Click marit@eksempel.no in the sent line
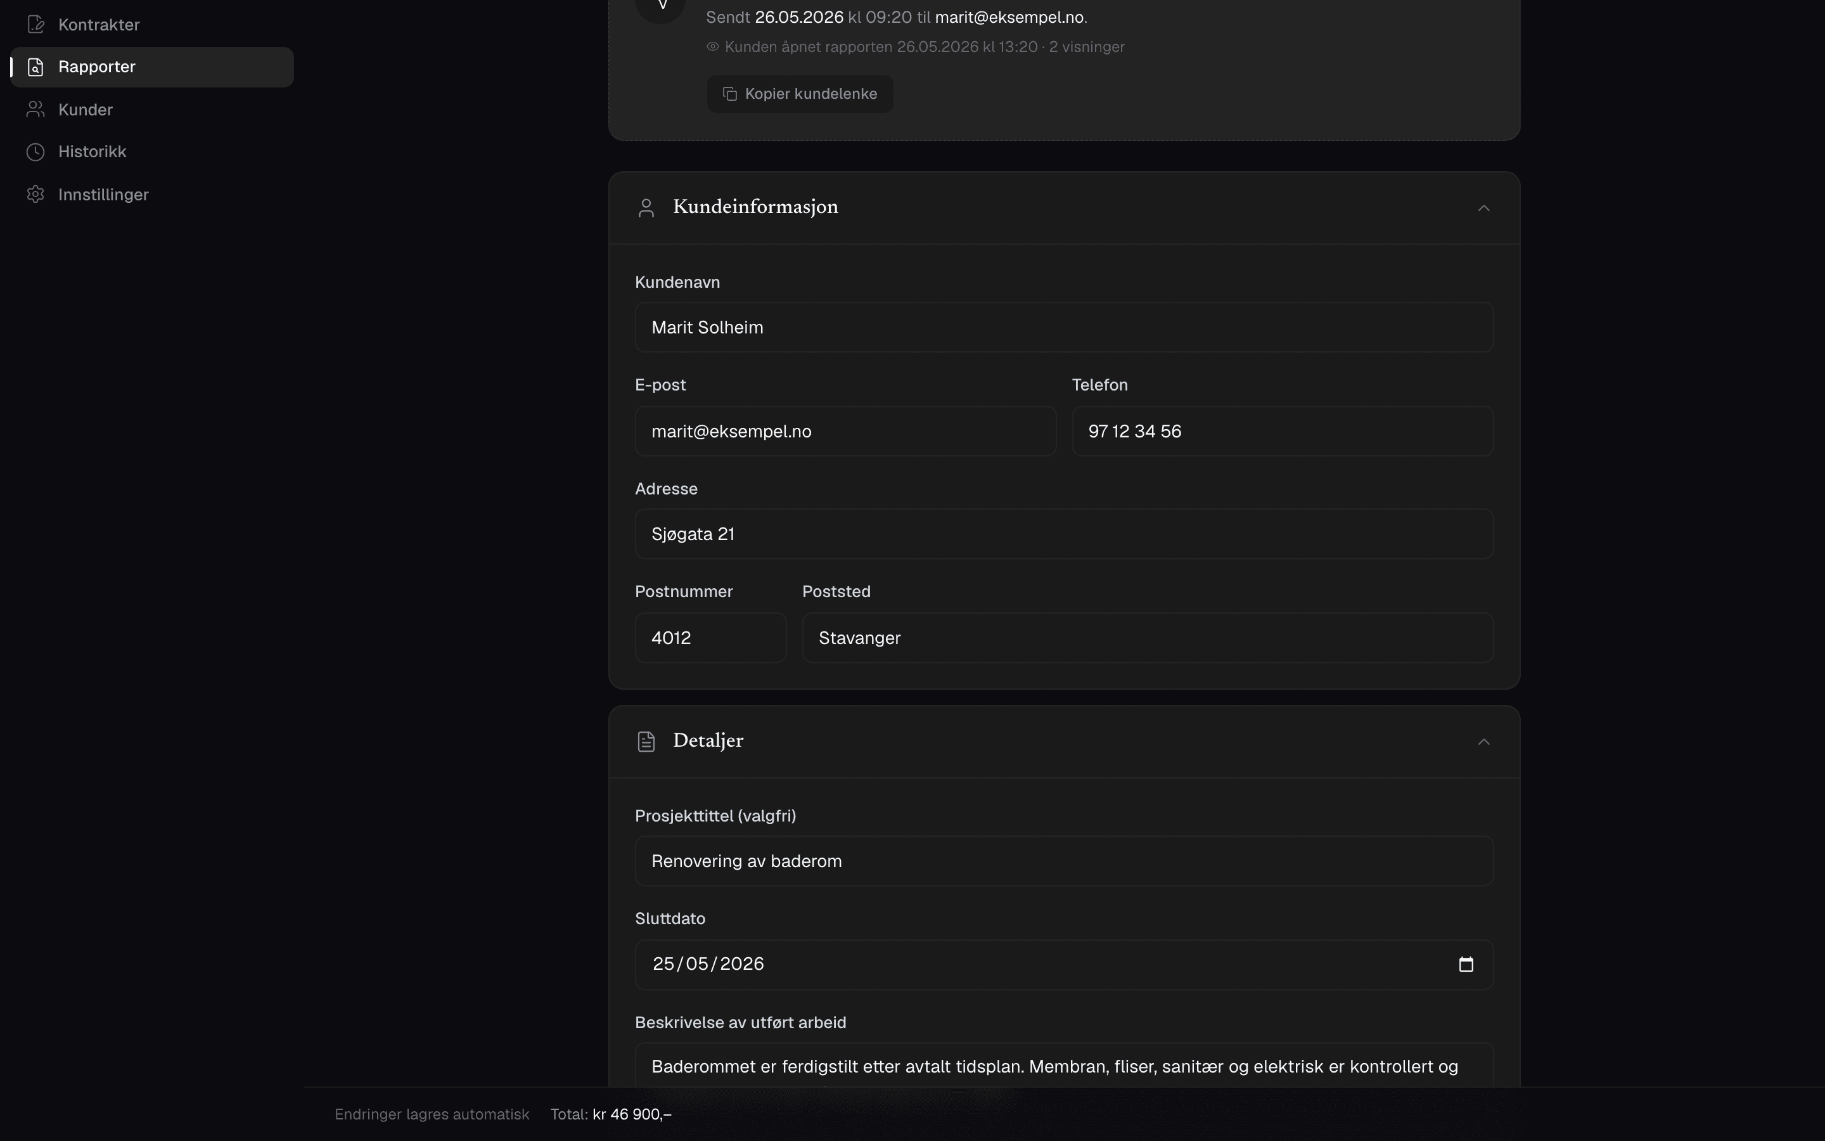 coord(1009,17)
